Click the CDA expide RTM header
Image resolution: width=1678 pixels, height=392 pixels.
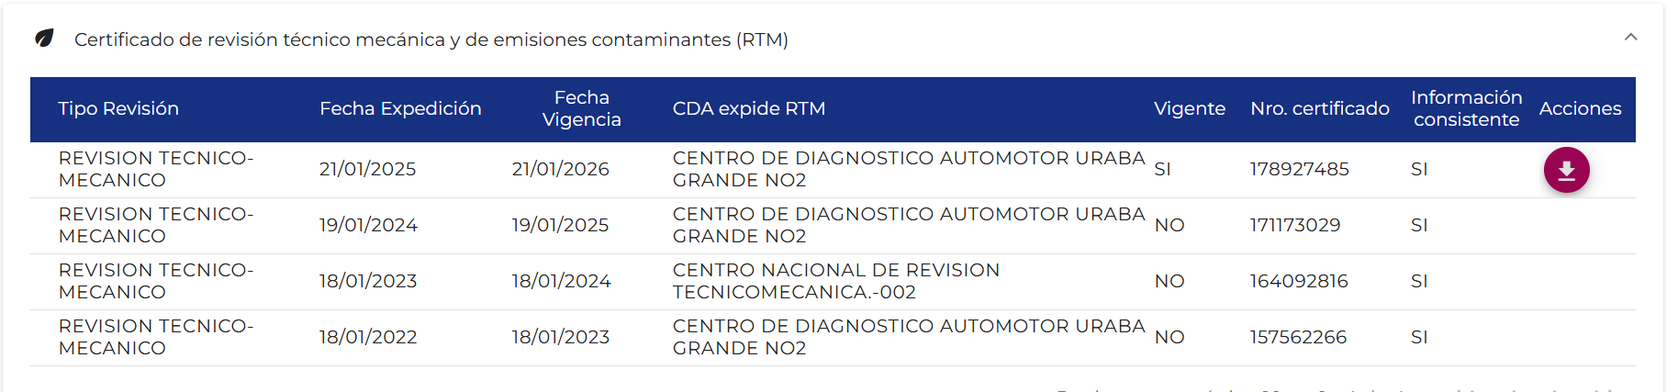pos(749,108)
